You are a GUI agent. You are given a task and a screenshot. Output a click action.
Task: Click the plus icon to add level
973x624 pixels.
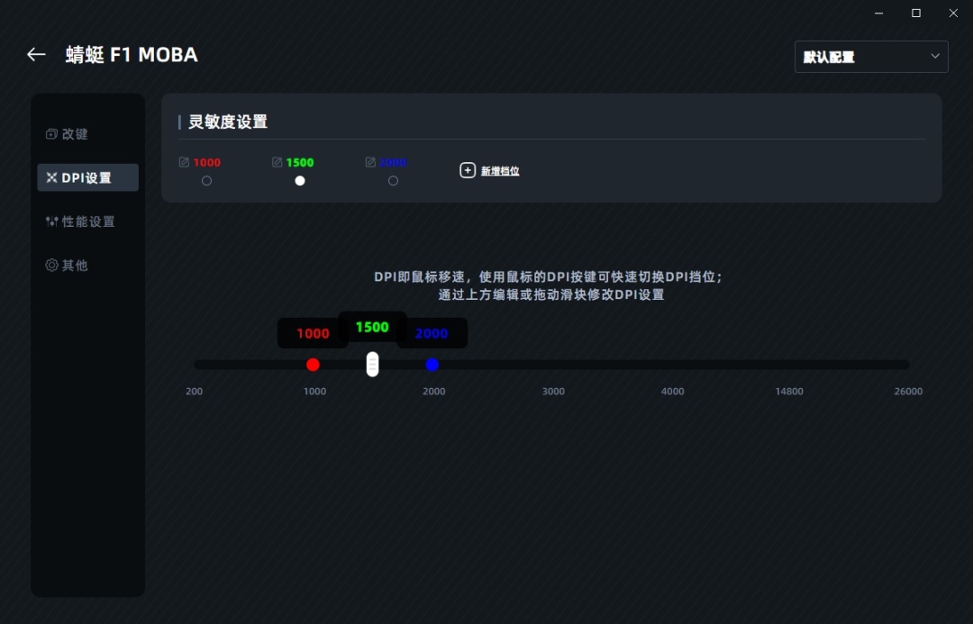[x=468, y=170]
